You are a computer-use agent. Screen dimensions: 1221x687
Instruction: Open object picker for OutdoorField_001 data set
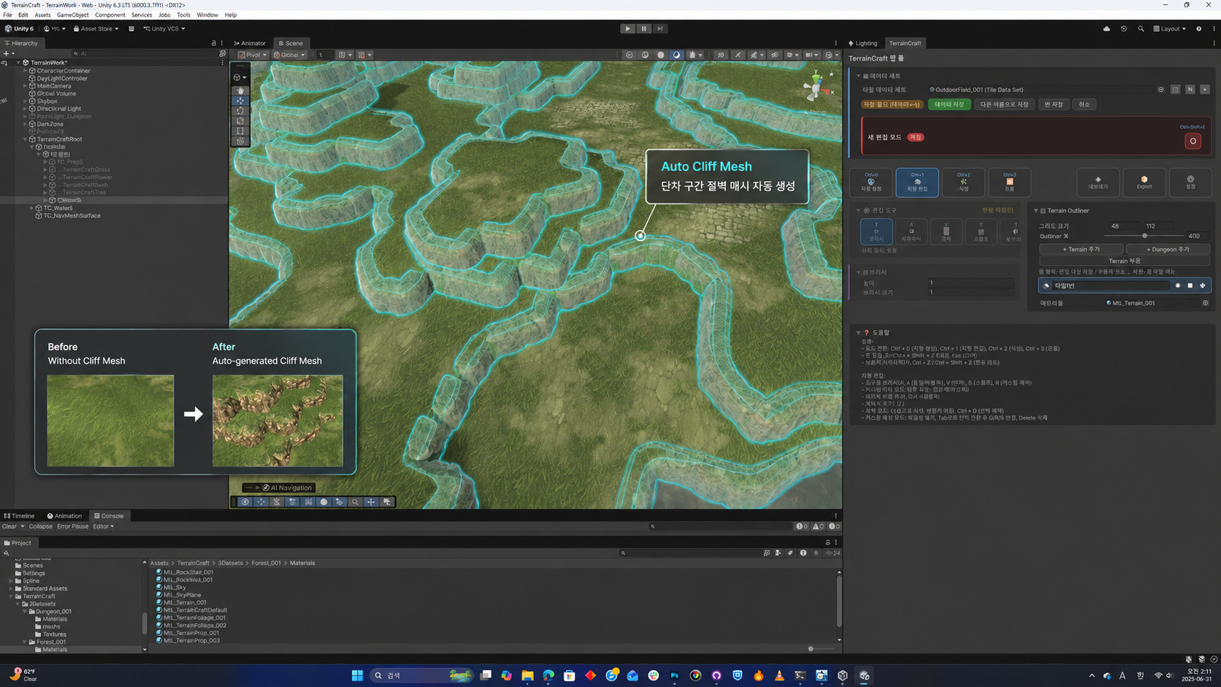(1161, 90)
